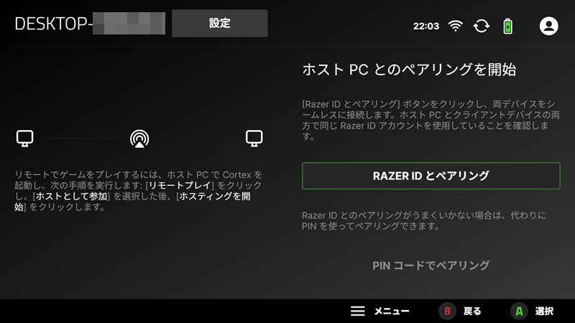Click the right monitor device icon
Image resolution: width=575 pixels, height=323 pixels.
click(x=253, y=137)
